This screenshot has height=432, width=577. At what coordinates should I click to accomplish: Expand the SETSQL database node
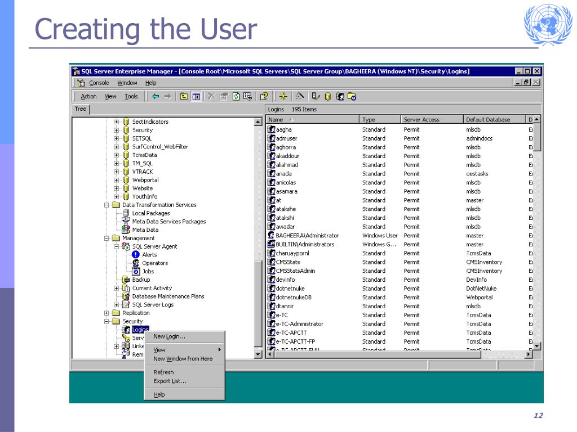(116, 138)
